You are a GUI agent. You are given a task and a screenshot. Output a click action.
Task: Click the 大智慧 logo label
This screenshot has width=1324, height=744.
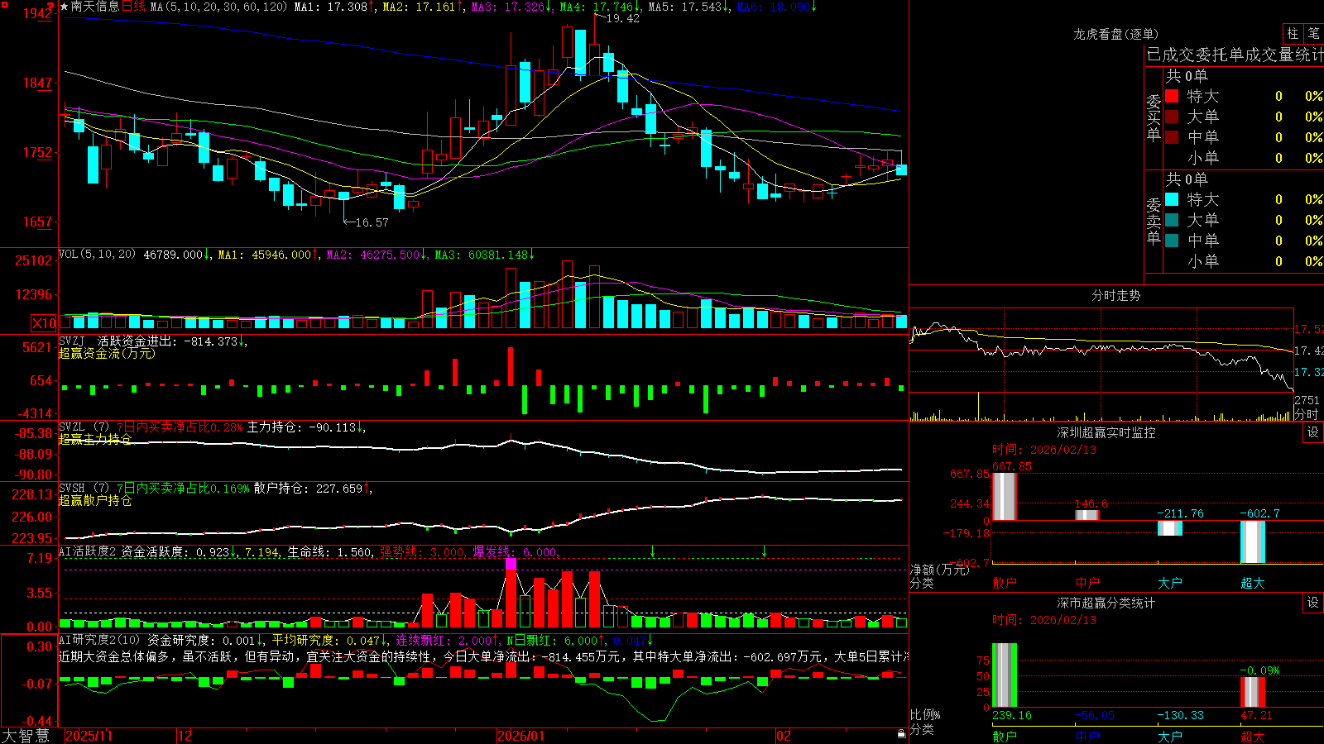(26, 736)
